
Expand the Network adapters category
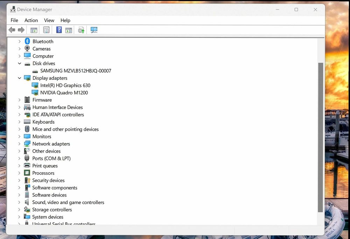point(19,144)
